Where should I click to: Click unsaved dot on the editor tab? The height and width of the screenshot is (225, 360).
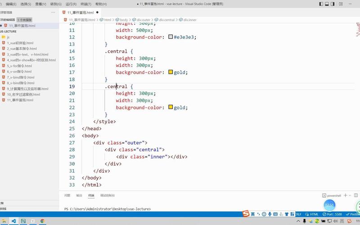pos(97,13)
